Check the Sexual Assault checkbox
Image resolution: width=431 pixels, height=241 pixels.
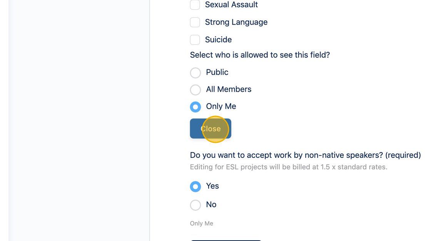tap(195, 5)
